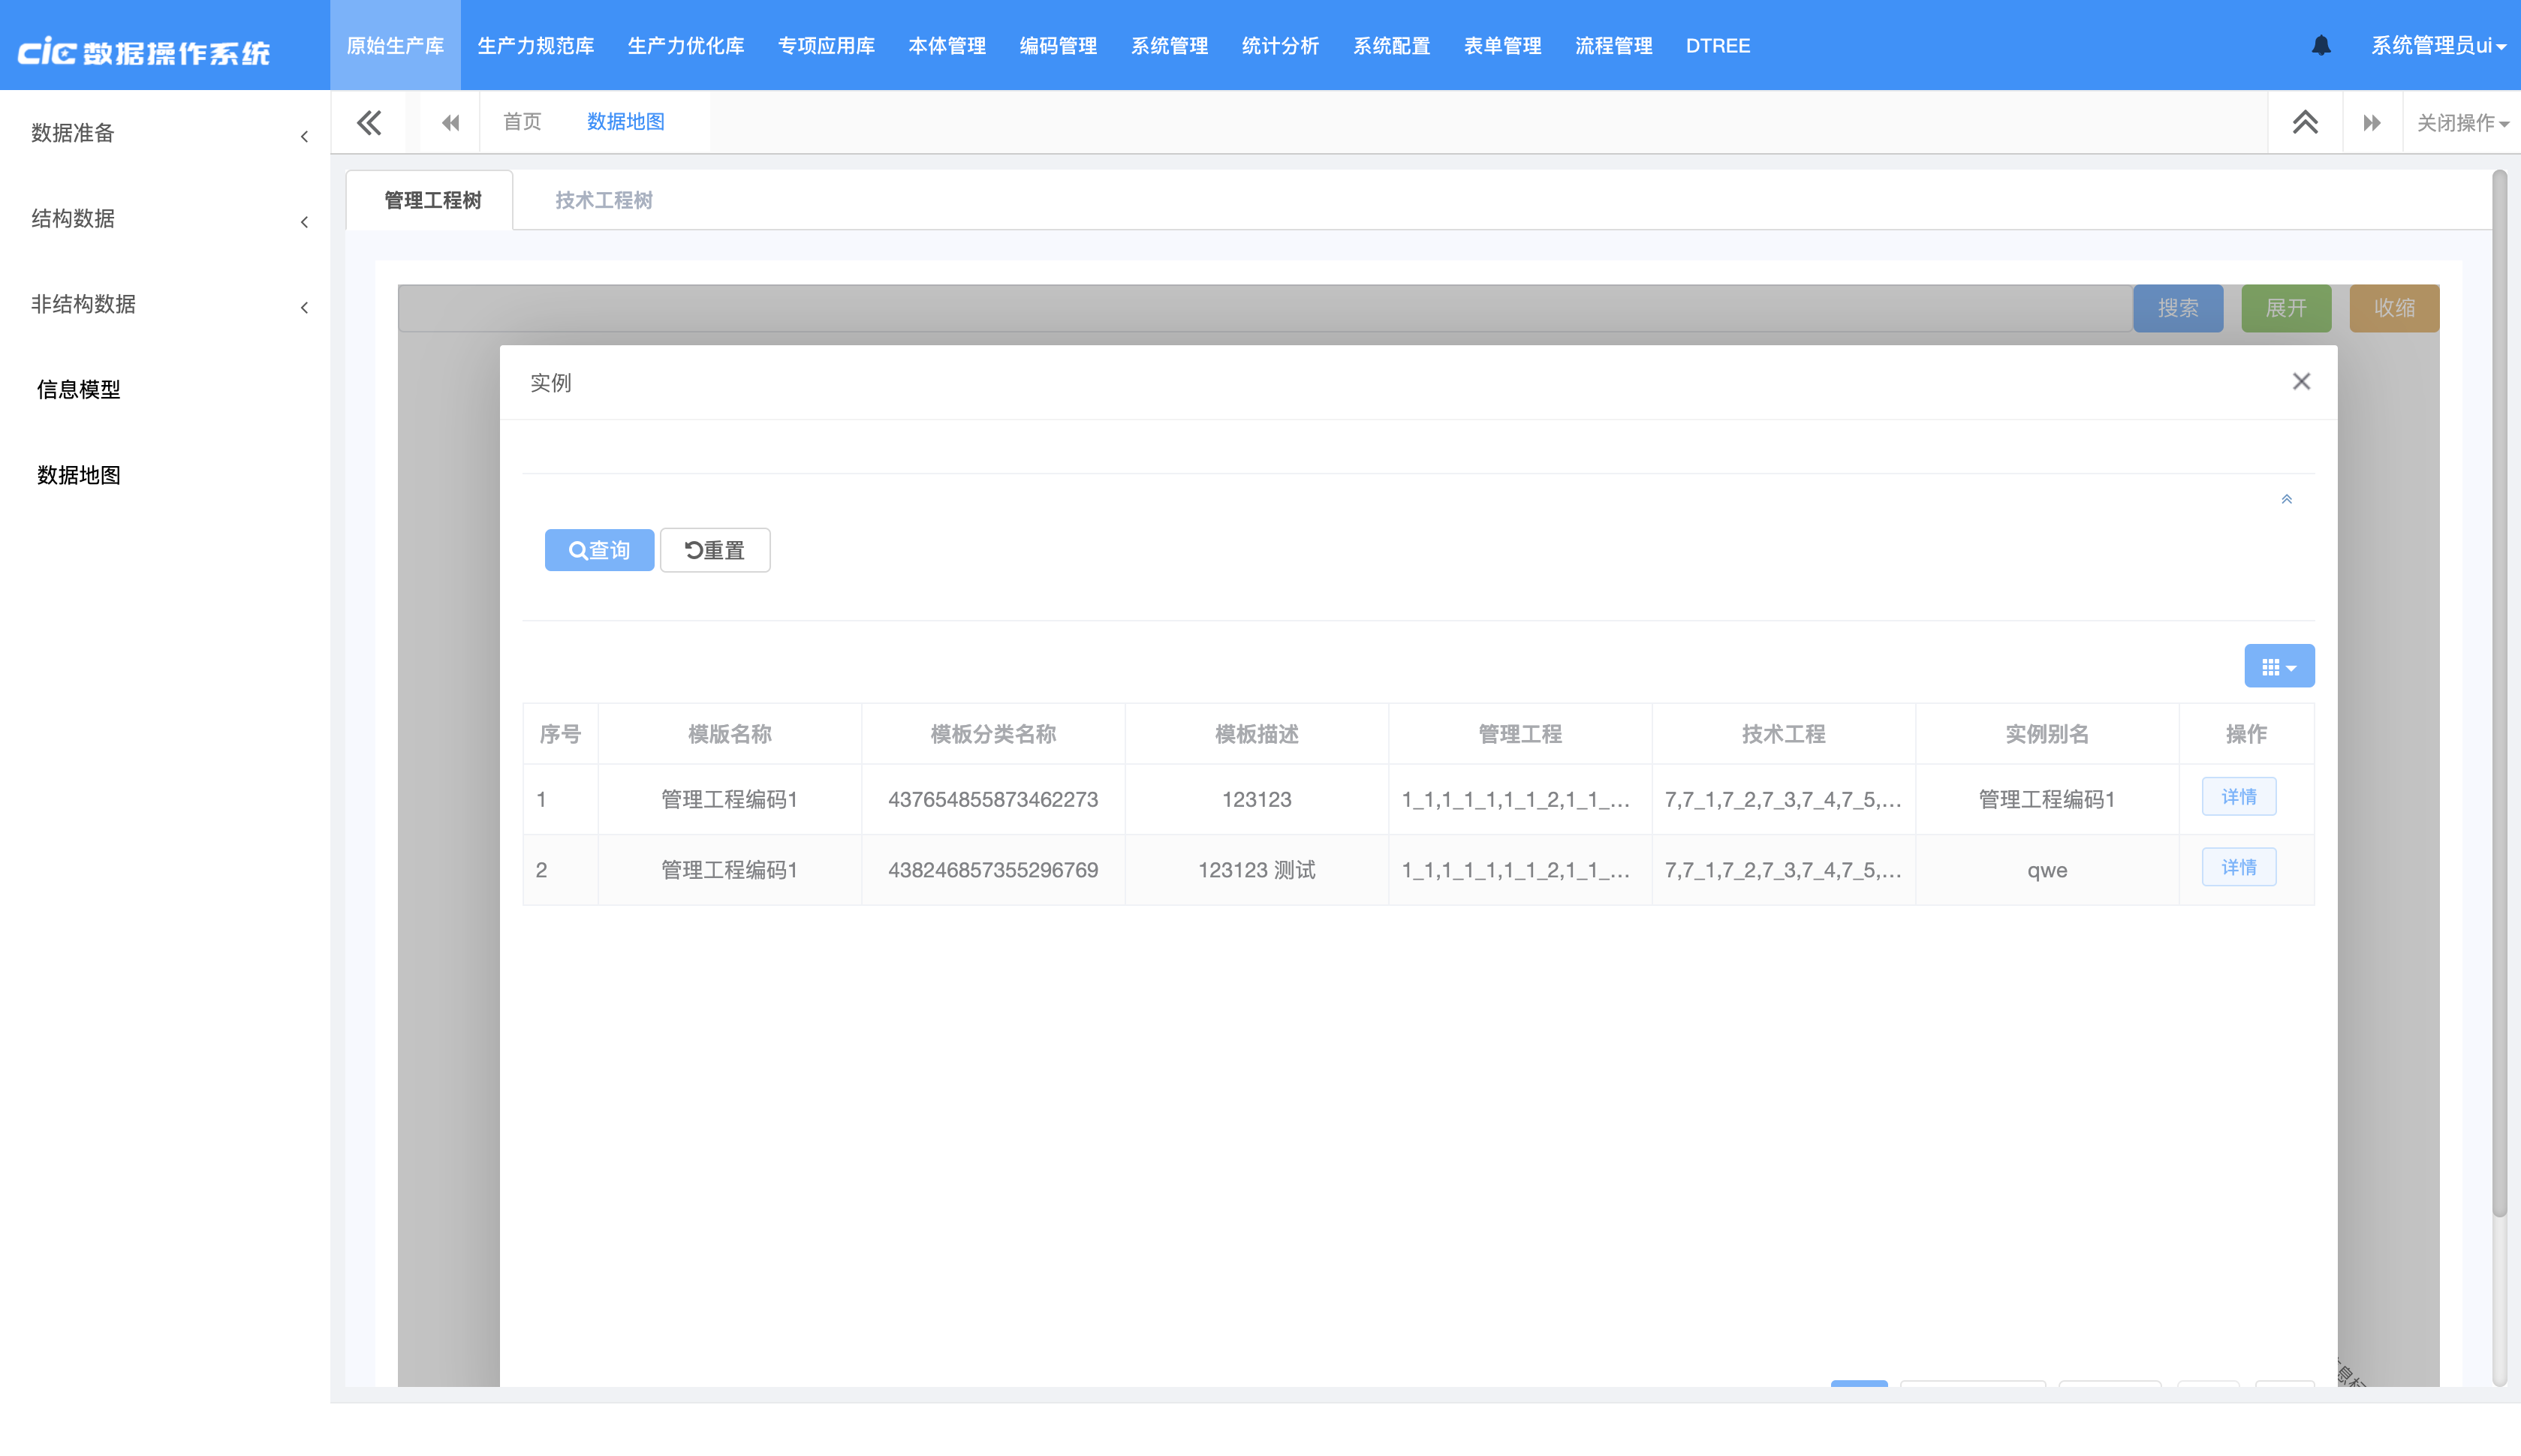Image resolution: width=2521 pixels, height=1456 pixels.
Task: Open the 编码管理 top menu
Action: (1057, 46)
